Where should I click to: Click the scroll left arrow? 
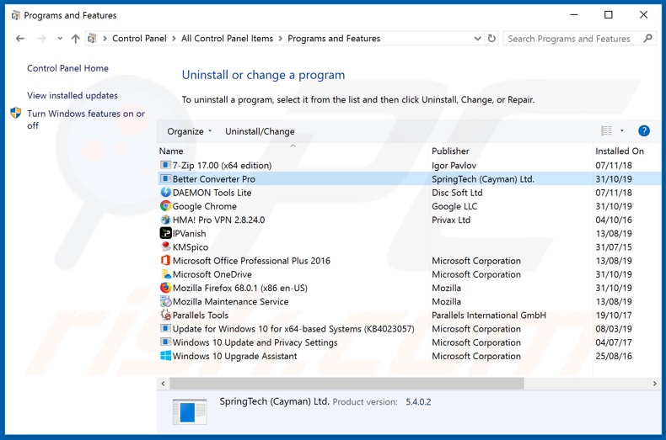point(163,383)
